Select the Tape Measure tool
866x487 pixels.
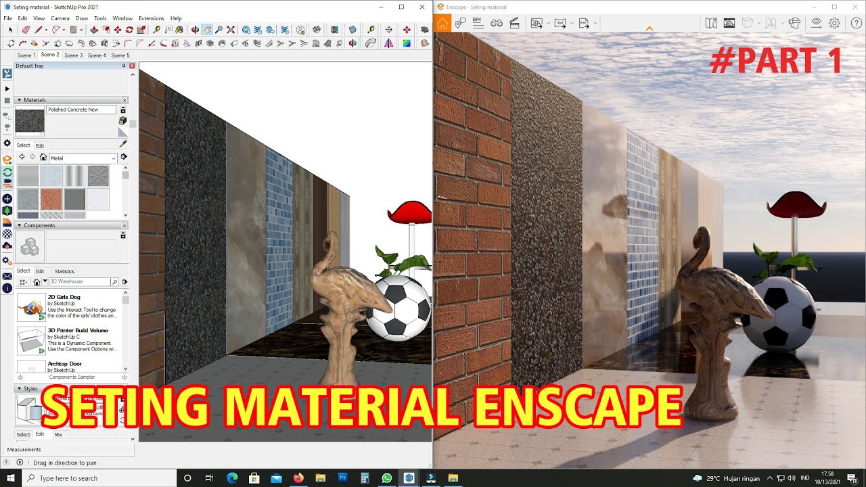coord(156,30)
